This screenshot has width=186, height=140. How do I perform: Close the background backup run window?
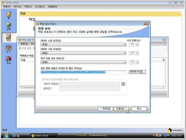point(164,40)
